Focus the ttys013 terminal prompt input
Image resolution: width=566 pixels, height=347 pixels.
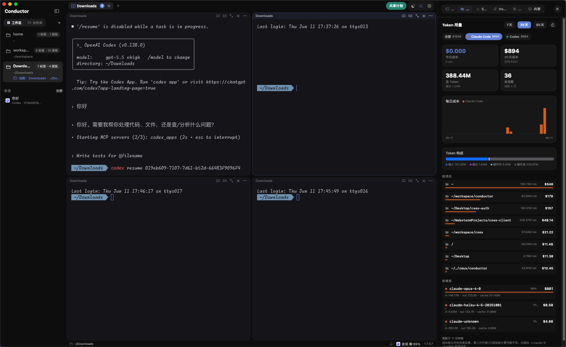tap(297, 88)
